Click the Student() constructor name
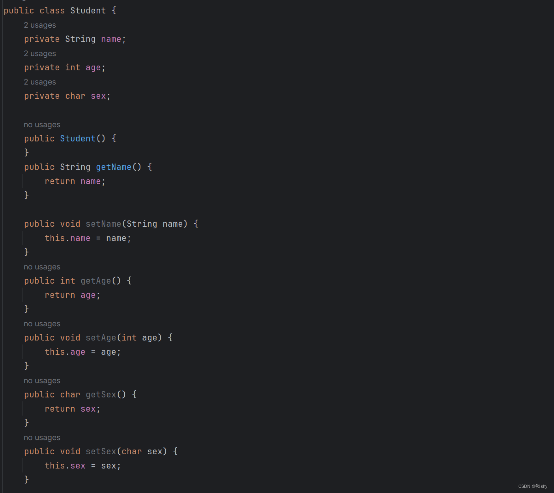The image size is (554, 493). (78, 139)
